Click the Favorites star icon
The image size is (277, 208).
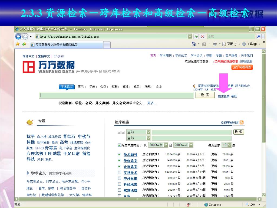[x=18, y=44]
